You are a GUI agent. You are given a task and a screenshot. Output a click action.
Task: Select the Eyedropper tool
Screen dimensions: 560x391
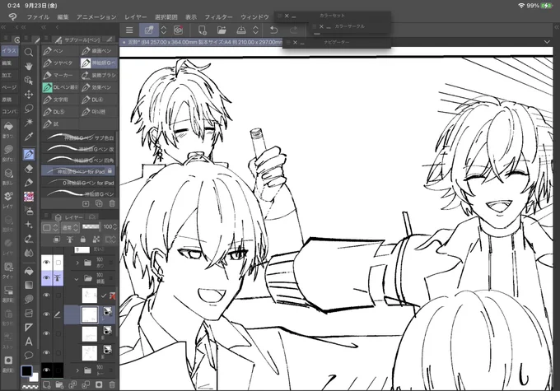(x=29, y=137)
